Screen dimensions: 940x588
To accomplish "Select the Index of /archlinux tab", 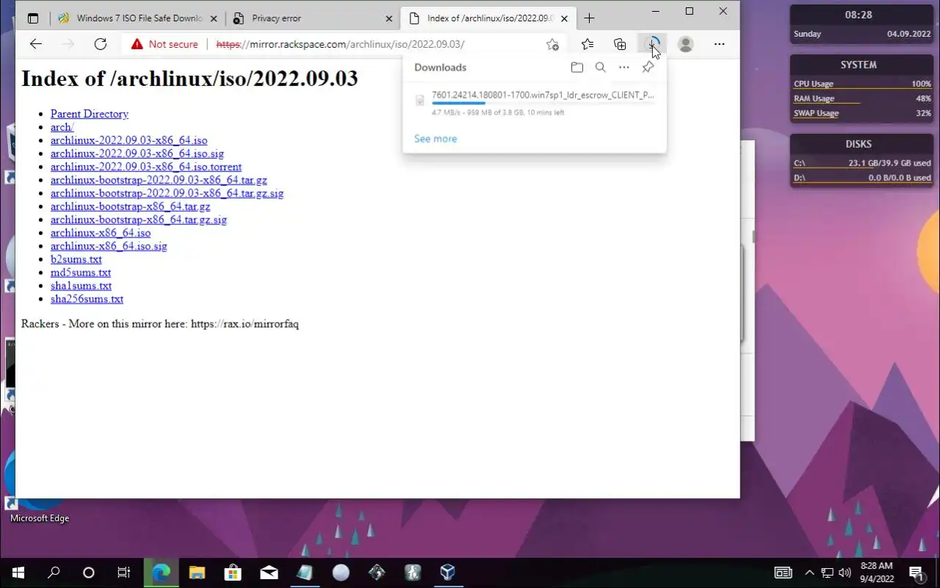I will (x=488, y=18).
